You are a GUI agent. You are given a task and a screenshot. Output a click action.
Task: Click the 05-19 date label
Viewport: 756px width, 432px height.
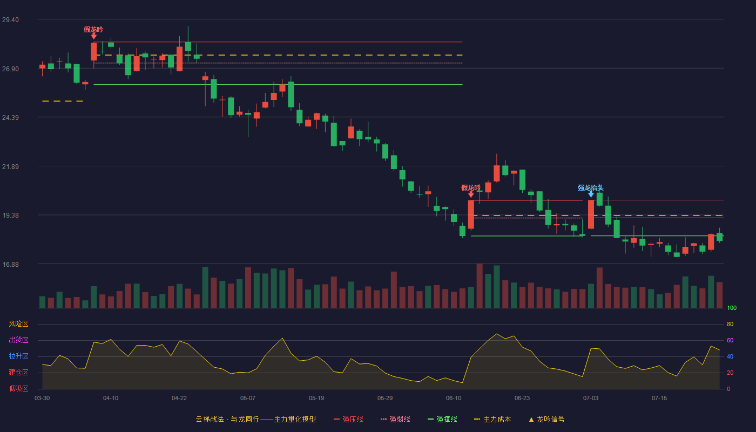tap(316, 398)
